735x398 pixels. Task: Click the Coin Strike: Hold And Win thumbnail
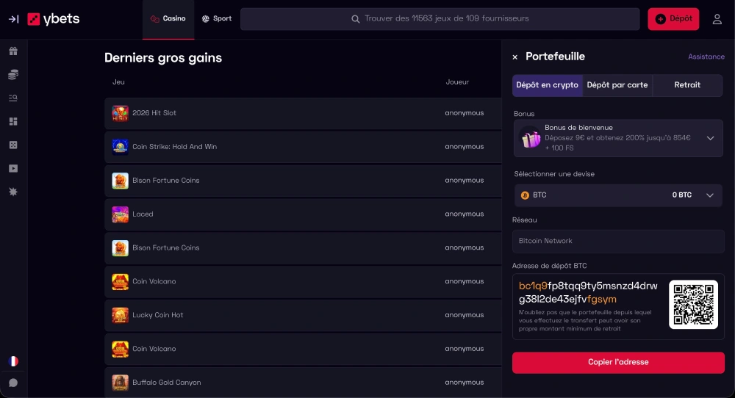pyautogui.click(x=120, y=147)
